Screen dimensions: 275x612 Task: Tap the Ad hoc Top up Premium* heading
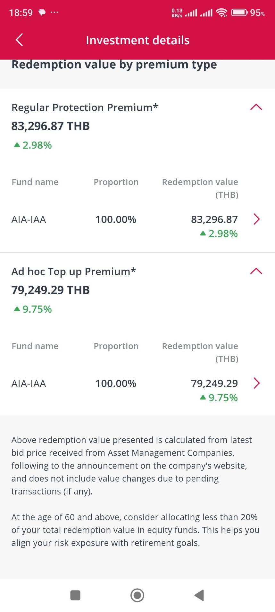pos(74,272)
